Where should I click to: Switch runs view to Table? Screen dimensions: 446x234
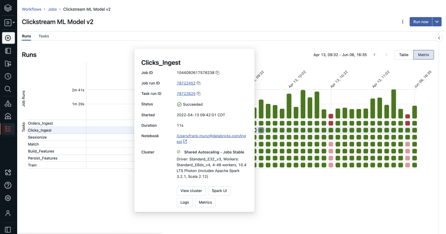click(x=404, y=55)
